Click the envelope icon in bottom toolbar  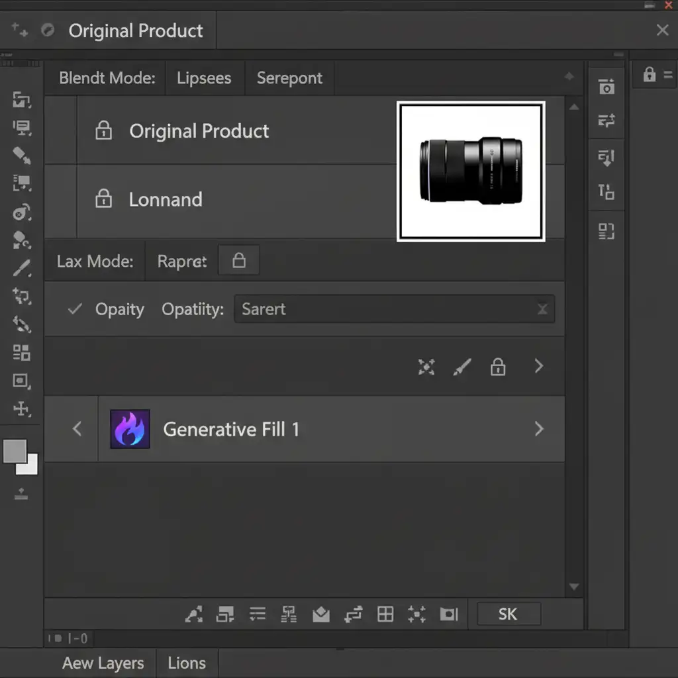[321, 614]
